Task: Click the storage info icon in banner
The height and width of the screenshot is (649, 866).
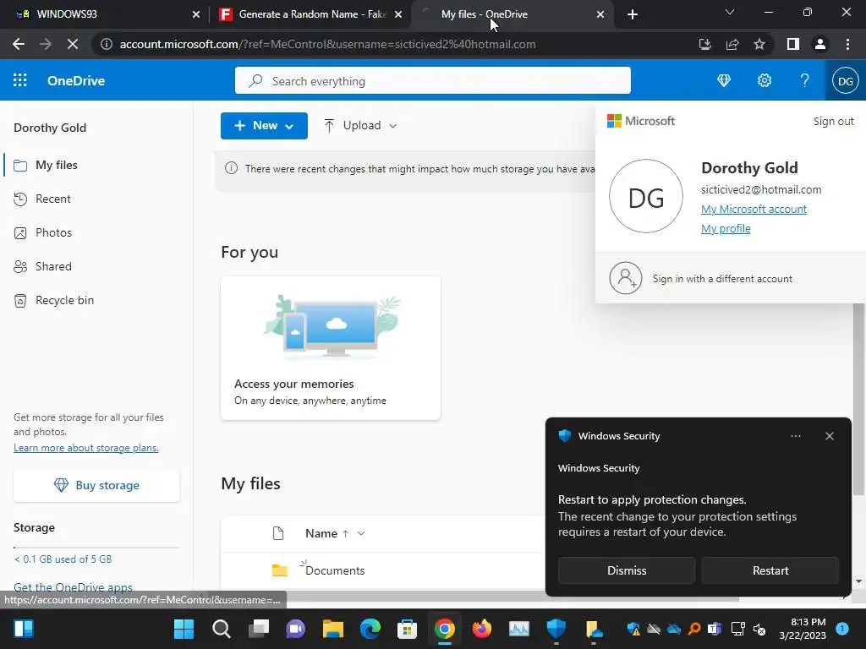Action: tap(232, 168)
